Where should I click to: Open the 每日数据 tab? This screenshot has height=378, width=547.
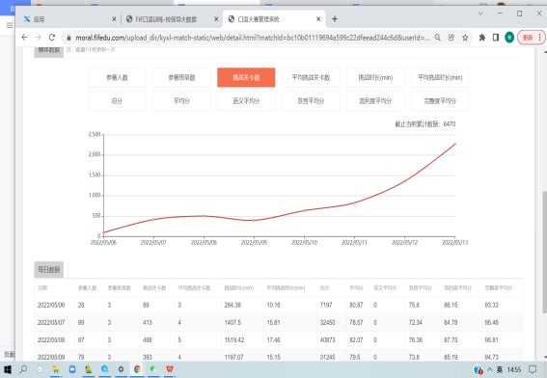49,270
